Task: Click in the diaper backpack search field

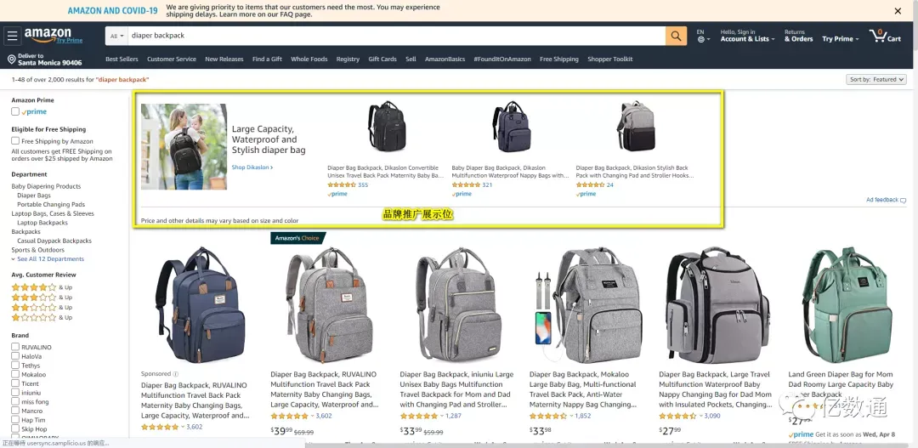Action: [396, 36]
